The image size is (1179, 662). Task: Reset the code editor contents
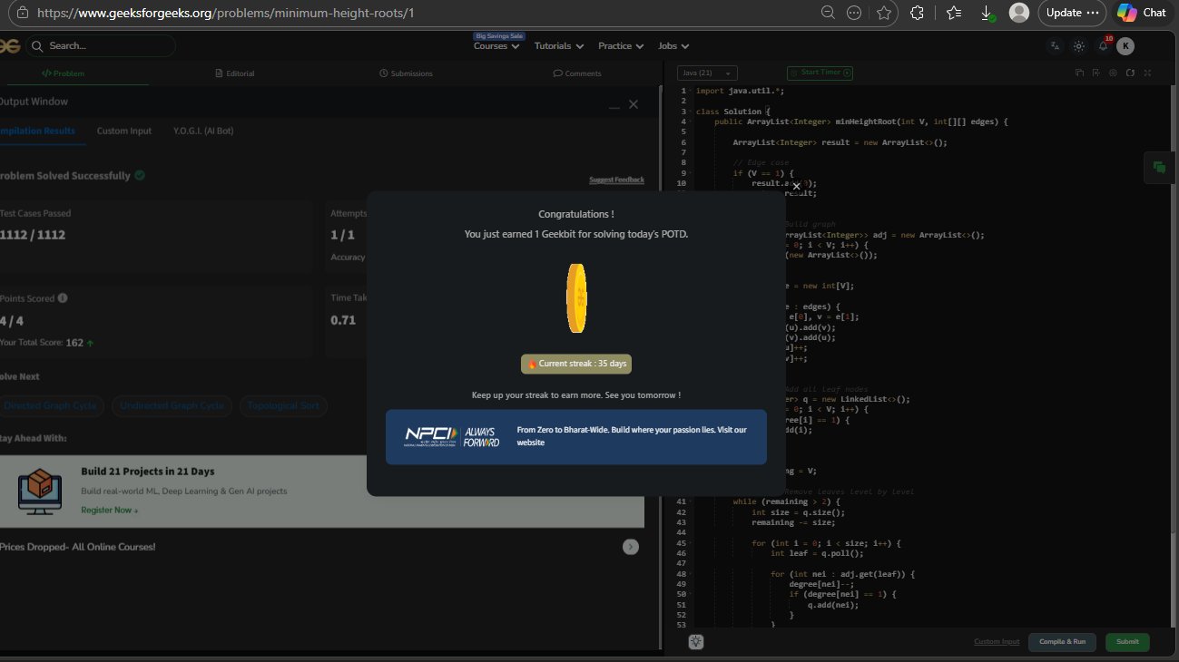click(1130, 73)
